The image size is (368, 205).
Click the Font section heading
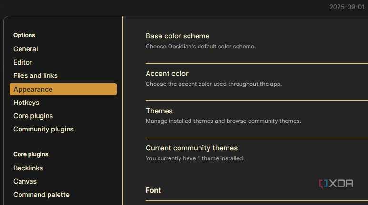point(153,190)
